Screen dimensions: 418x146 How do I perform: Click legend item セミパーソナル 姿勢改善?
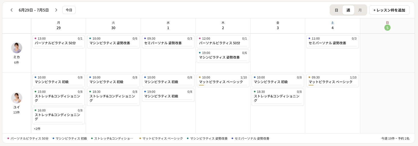250,139
